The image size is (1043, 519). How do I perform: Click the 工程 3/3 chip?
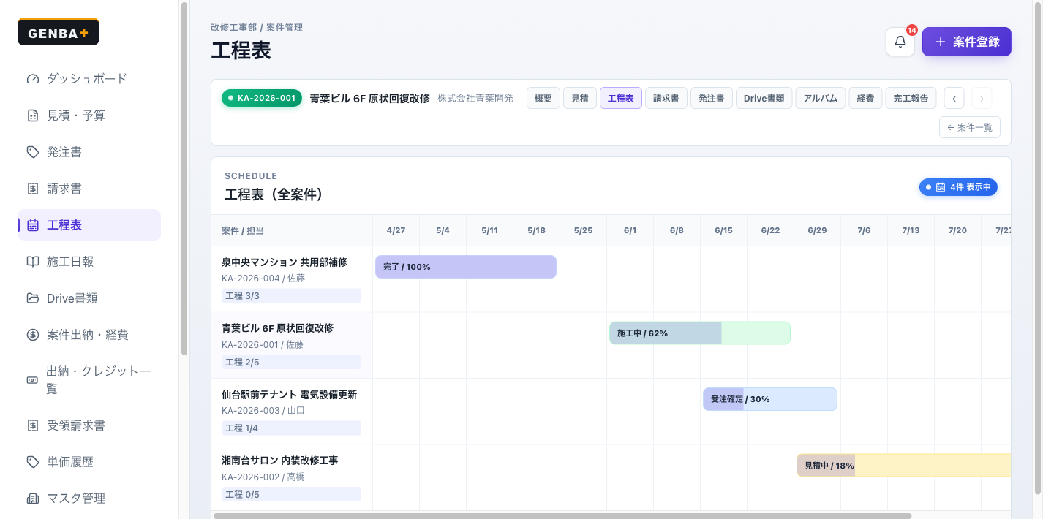[291, 296]
